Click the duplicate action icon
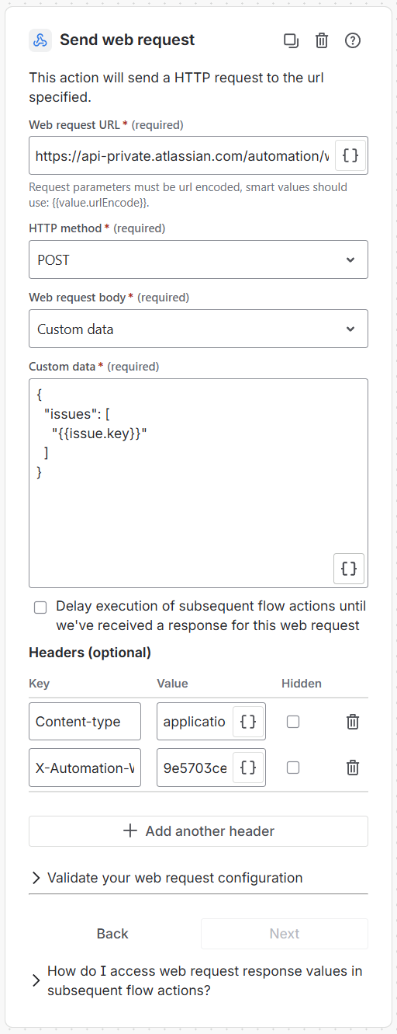The height and width of the screenshot is (1034, 397). [291, 40]
